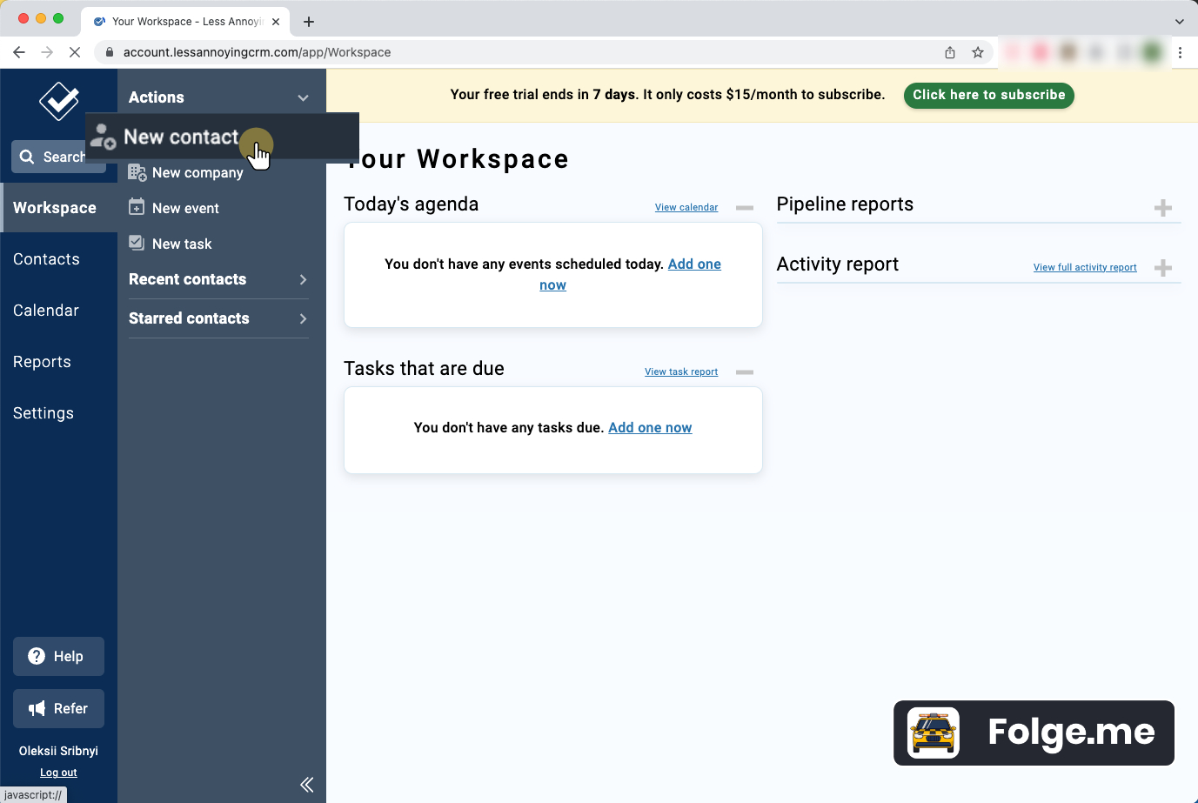Go to Reports in the sidebar
This screenshot has height=803, width=1198.
pos(42,362)
